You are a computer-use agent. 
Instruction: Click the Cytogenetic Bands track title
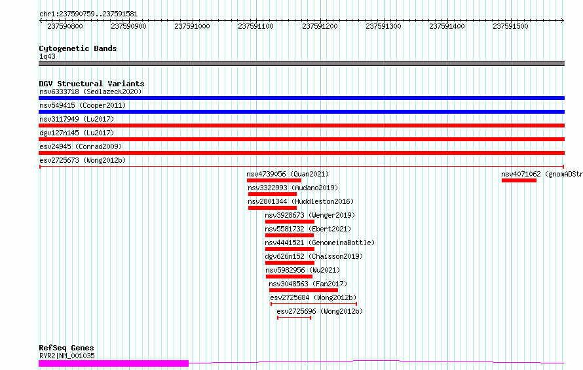coord(78,48)
